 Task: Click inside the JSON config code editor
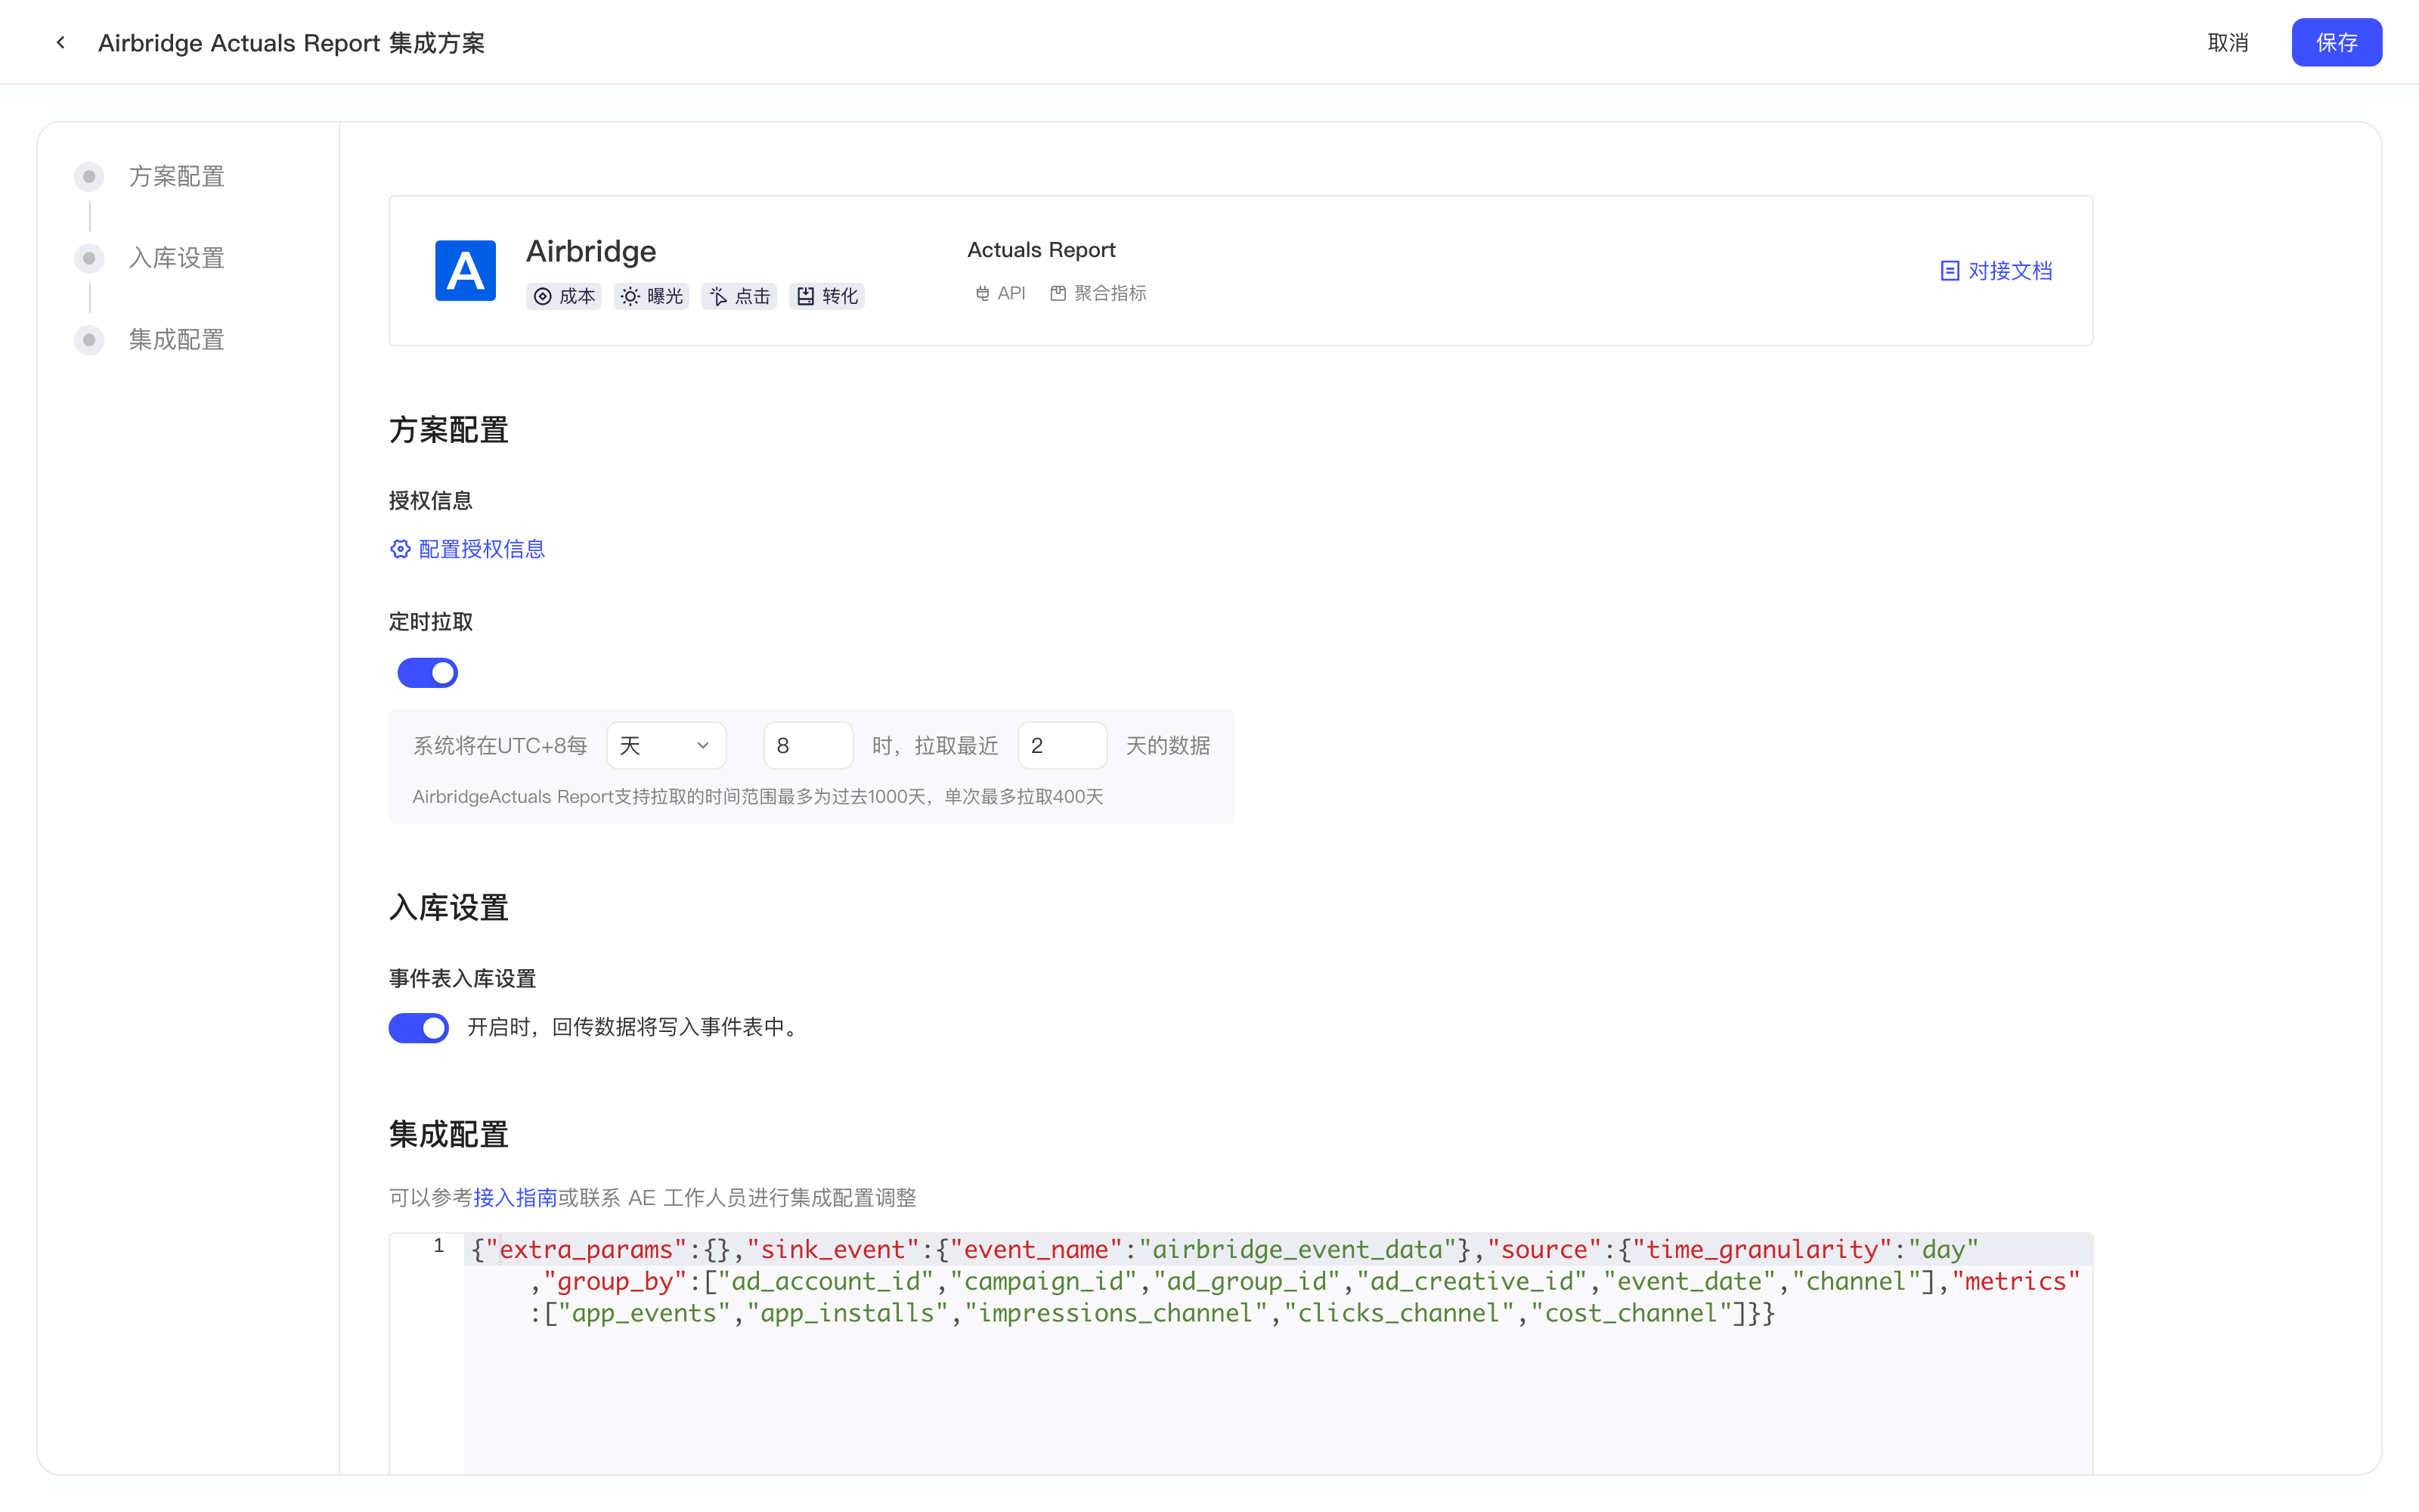point(1278,1353)
